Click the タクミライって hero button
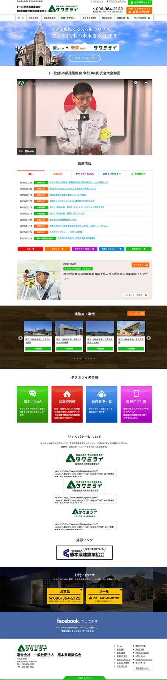The image size is (167, 680). pyautogui.click(x=84, y=58)
